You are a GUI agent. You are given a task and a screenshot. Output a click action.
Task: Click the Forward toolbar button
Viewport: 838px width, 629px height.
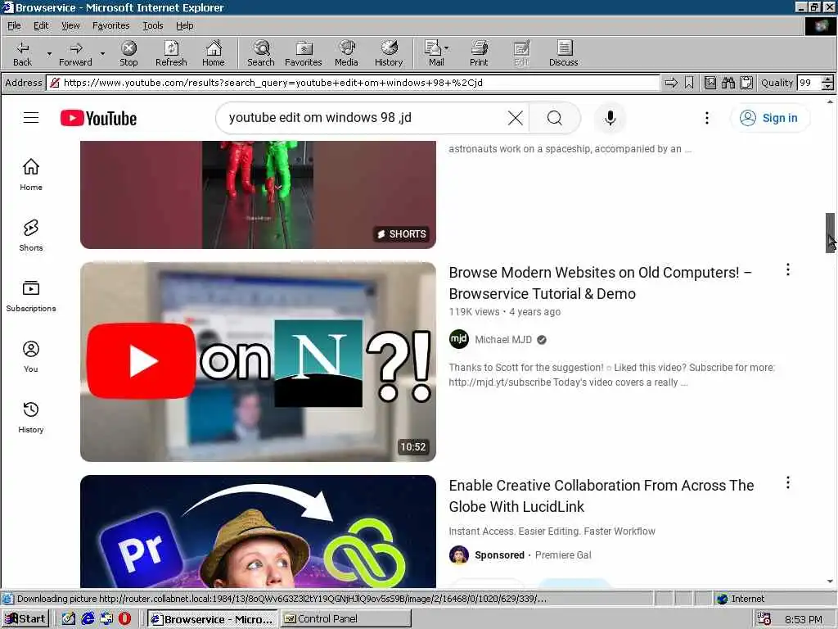[75, 53]
